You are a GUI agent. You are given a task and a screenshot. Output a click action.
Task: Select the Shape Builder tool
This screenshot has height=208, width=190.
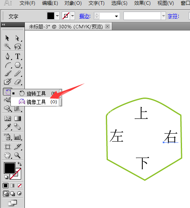pos(8,109)
